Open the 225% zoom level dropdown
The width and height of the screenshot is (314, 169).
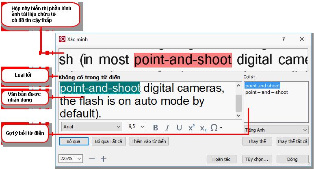point(71,159)
